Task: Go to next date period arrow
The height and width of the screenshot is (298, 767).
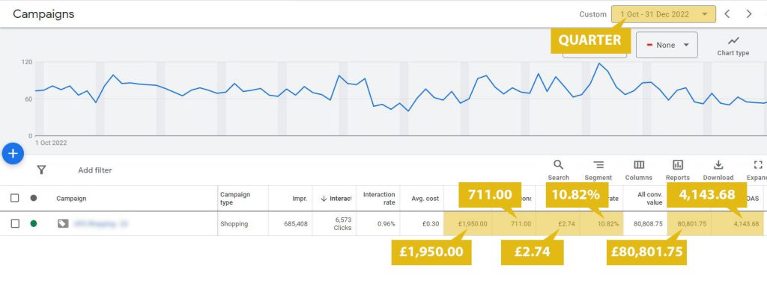Action: 749,14
